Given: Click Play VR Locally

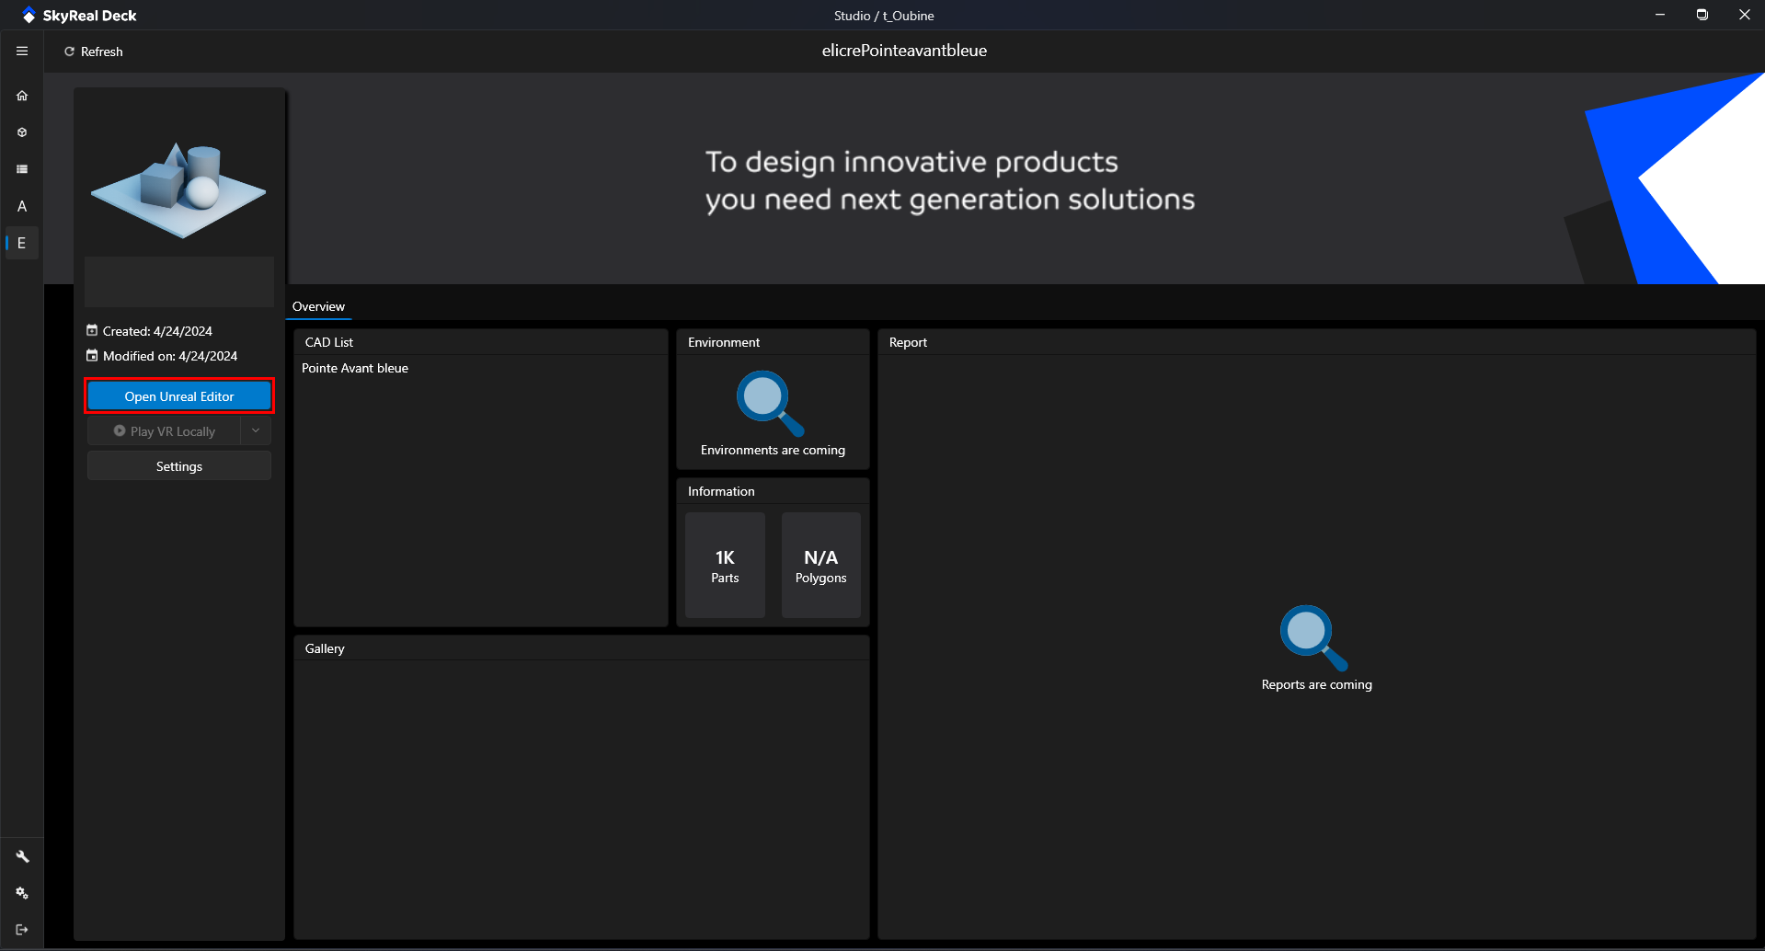Looking at the screenshot, I should pyautogui.click(x=164, y=431).
